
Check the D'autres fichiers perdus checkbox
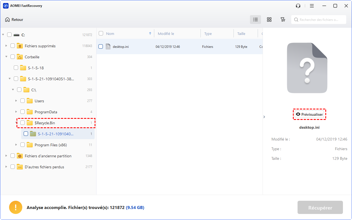coord(13,167)
